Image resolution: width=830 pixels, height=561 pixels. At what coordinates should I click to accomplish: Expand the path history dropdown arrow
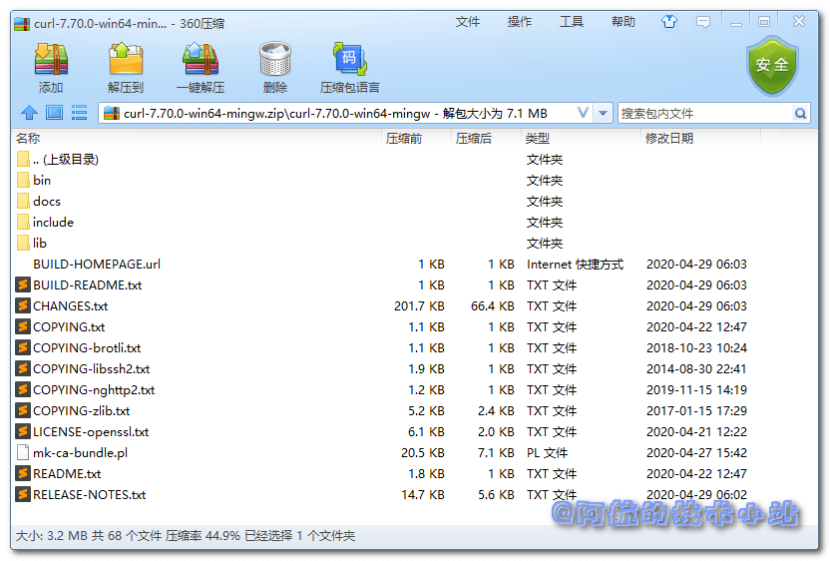tap(603, 113)
